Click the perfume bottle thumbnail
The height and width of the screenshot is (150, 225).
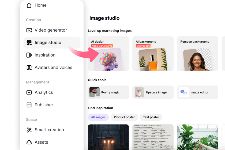point(153,59)
